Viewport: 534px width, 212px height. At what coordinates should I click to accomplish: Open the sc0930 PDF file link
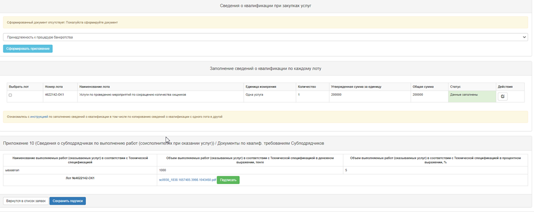point(188,180)
